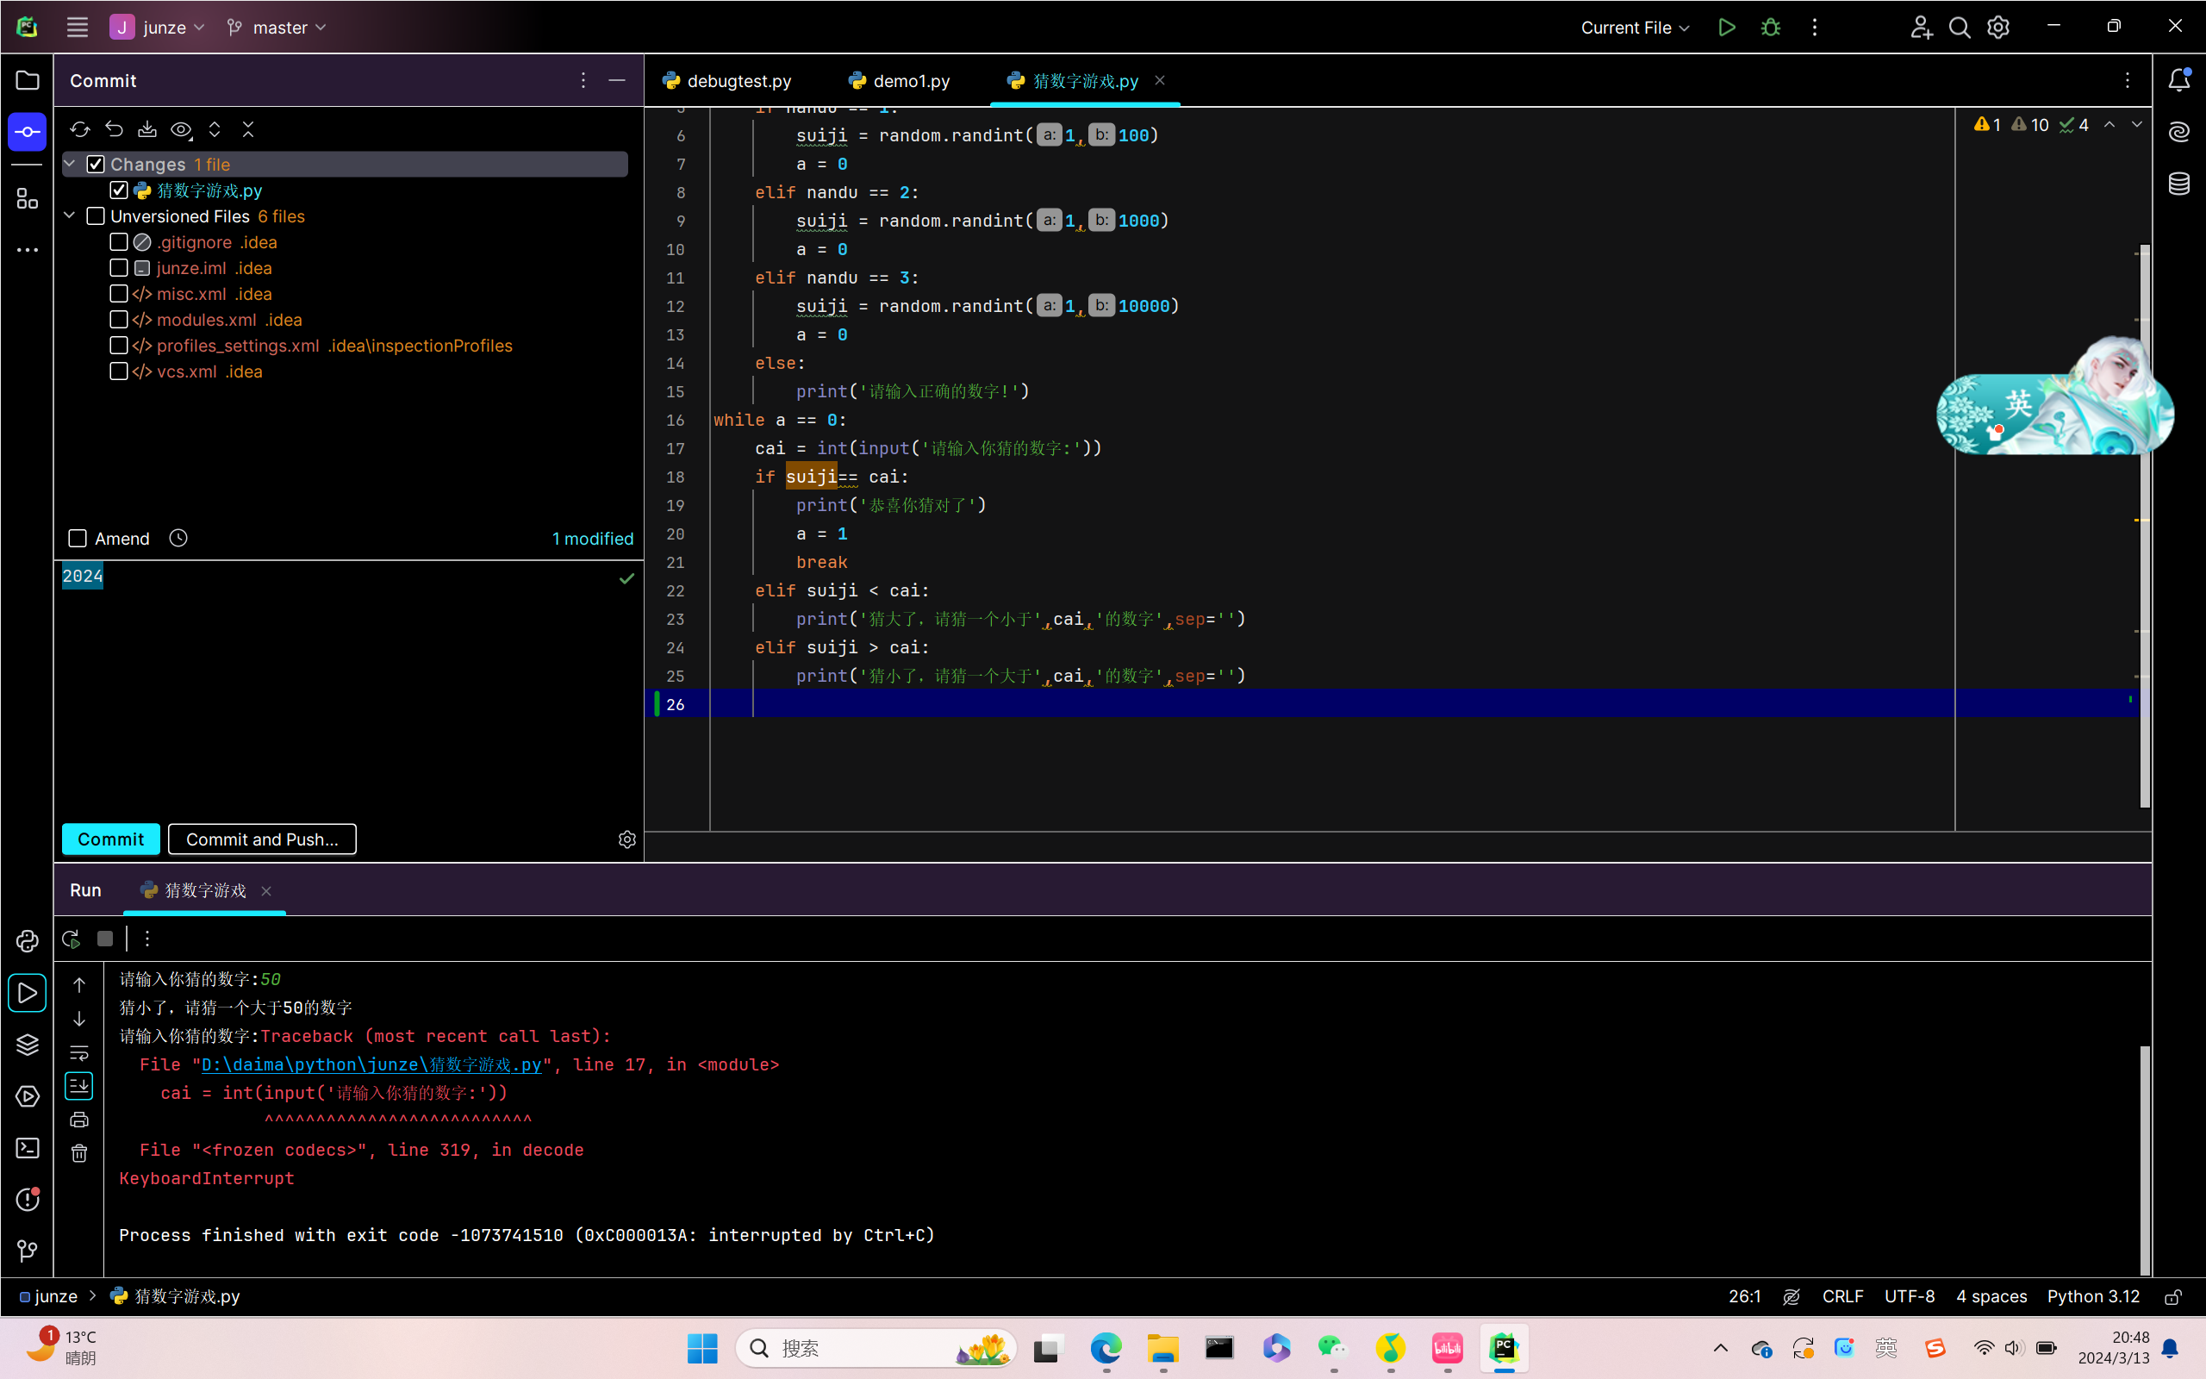Image resolution: width=2206 pixels, height=1379 pixels.
Task: Open the Python Console tool window icon
Action: (28, 941)
